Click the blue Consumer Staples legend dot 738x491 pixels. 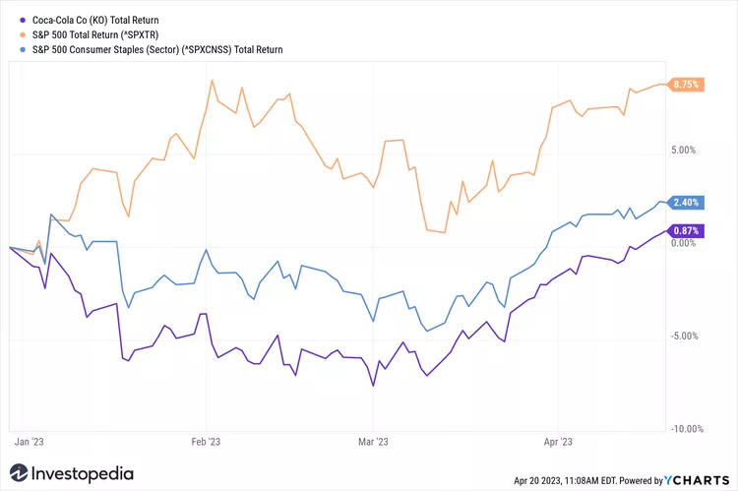tap(8, 49)
